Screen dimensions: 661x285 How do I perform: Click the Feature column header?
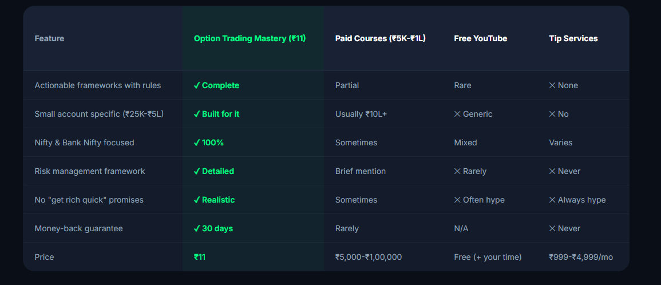(49, 38)
